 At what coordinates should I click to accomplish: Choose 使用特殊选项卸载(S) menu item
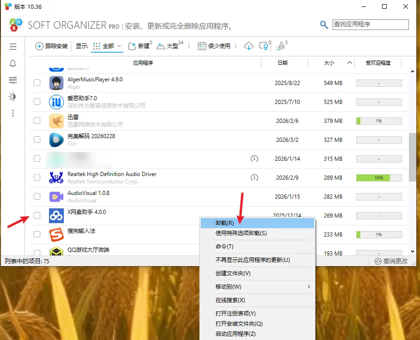257,233
